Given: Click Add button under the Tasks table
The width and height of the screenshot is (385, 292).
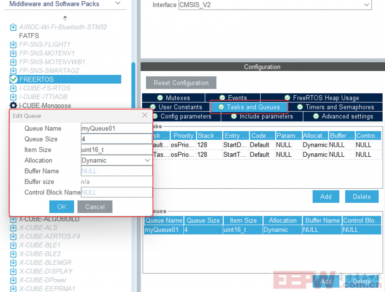Looking at the screenshot, I should tap(326, 196).
